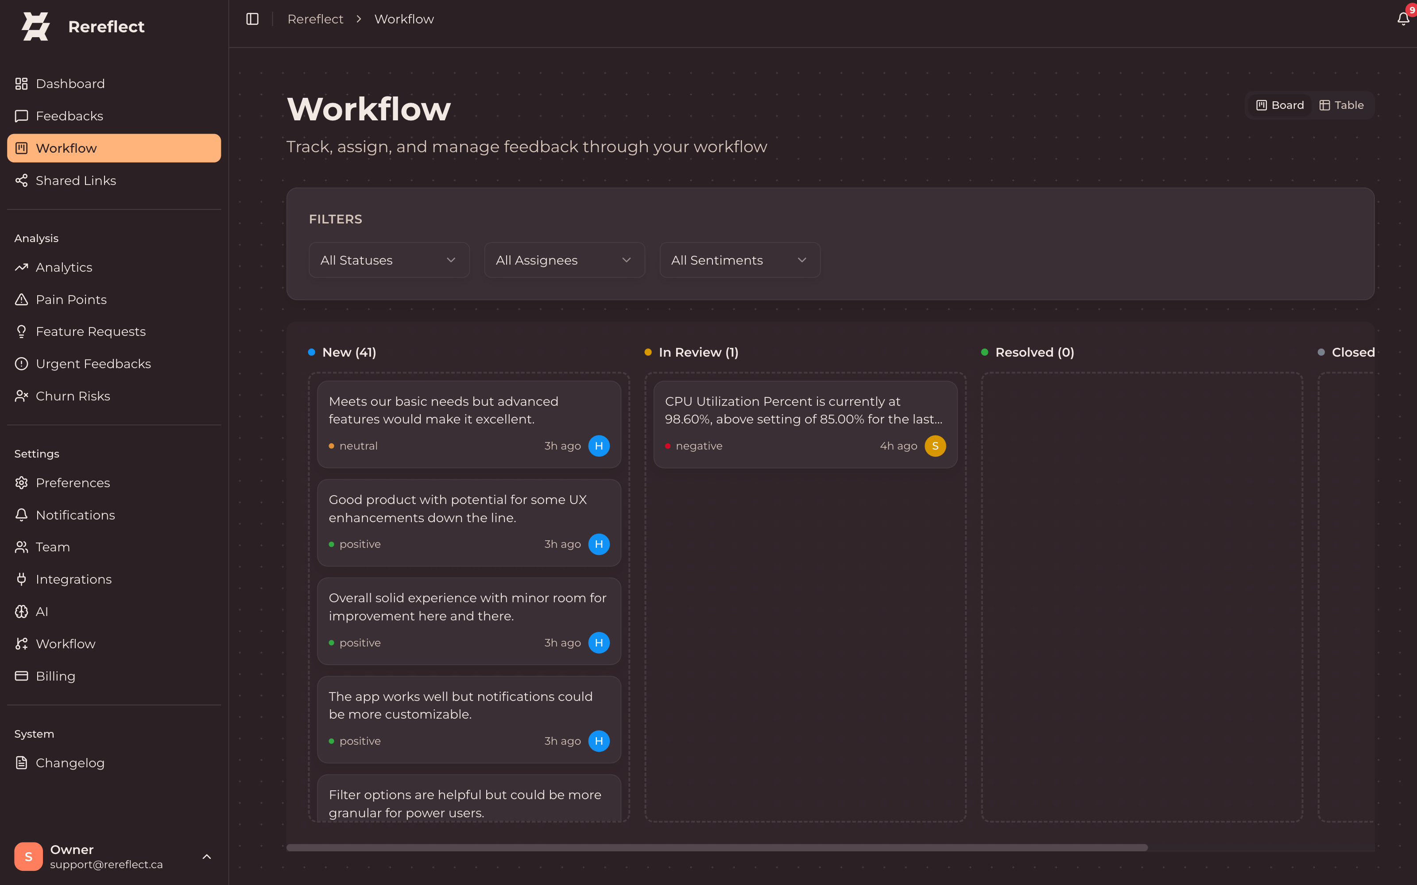Click the horizontal board scrollbar
This screenshot has width=1417, height=885.
point(717,847)
